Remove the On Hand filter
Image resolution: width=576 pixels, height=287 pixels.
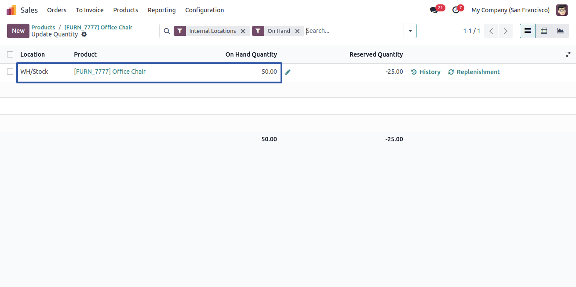tap(297, 31)
